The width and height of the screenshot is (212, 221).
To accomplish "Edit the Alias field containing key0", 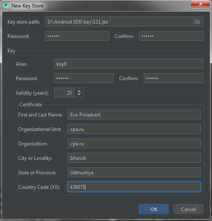I will (x=129, y=64).
